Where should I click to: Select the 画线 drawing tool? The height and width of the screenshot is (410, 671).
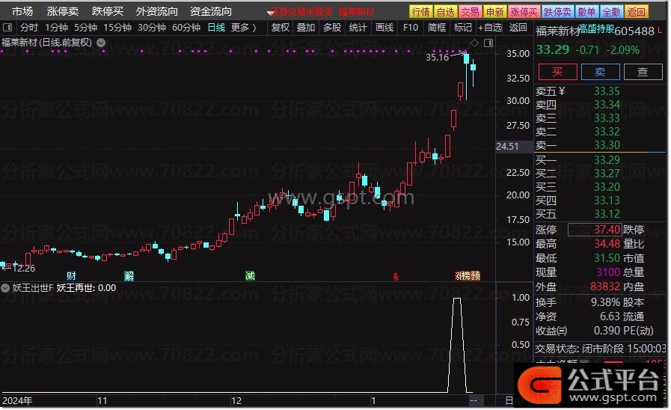tap(384, 28)
